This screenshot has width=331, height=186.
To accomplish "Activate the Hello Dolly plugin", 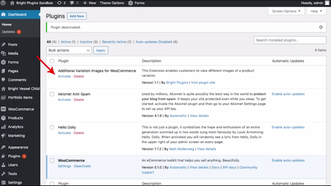I will (x=65, y=133).
